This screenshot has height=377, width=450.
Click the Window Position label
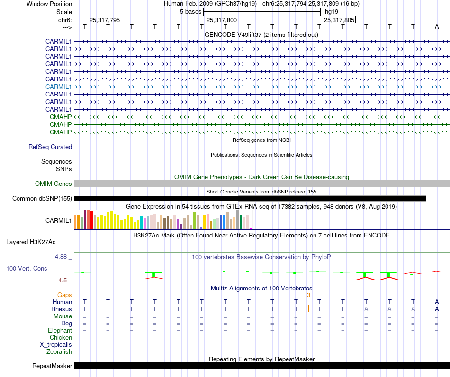click(x=49, y=4)
